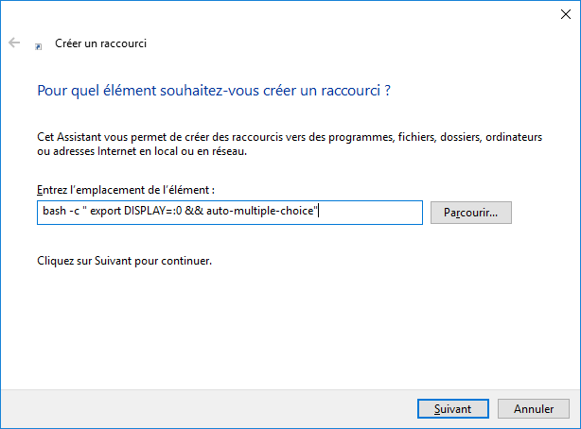
Task: Click on auto-multiple-choice text in field
Action: 259,211
